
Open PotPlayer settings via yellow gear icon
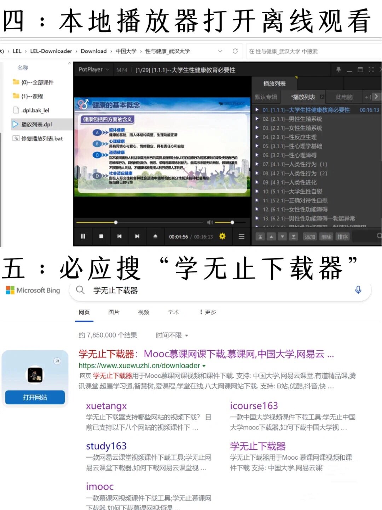tap(222, 236)
